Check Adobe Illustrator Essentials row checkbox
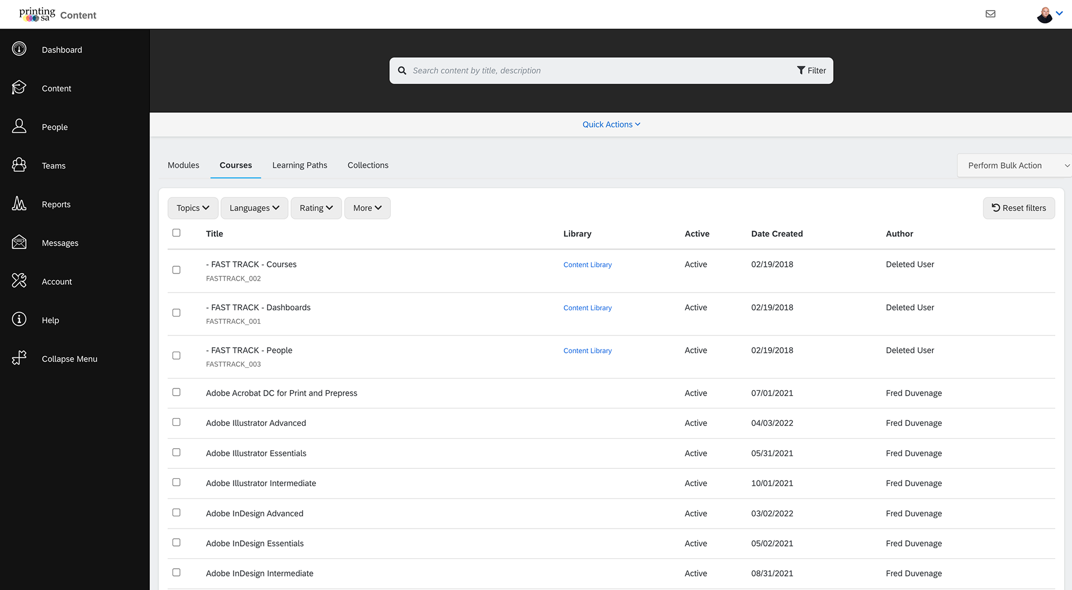Screen dimensions: 1072x590 176,453
